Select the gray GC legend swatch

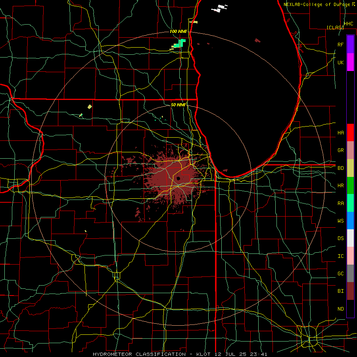pos(350,273)
